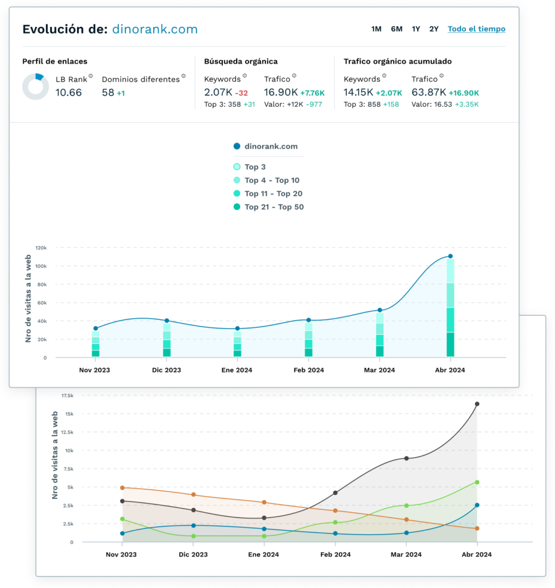Choose the 1Y time range
This screenshot has height=588, width=555.
(416, 29)
